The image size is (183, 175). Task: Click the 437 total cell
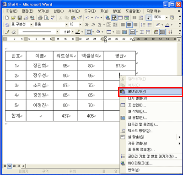65,116
